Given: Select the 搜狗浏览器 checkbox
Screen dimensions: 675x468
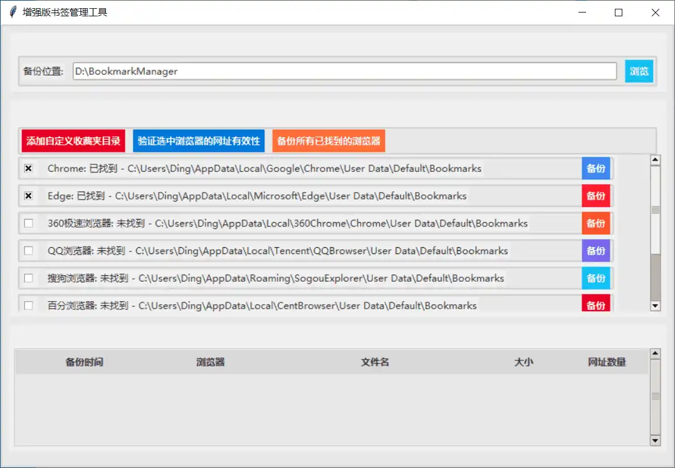Looking at the screenshot, I should point(28,278).
